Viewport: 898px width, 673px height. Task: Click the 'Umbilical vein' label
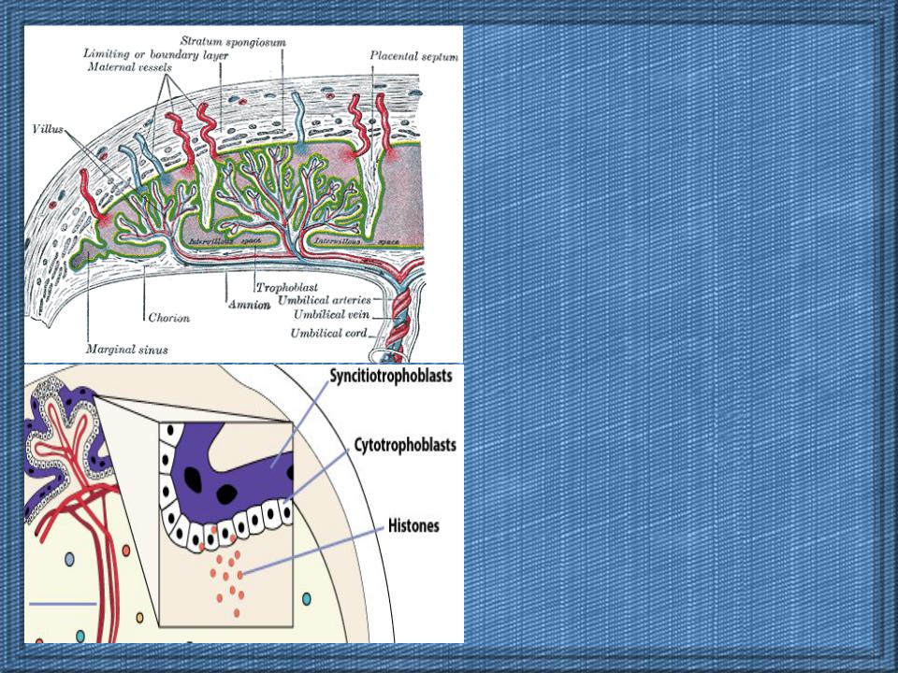331,315
